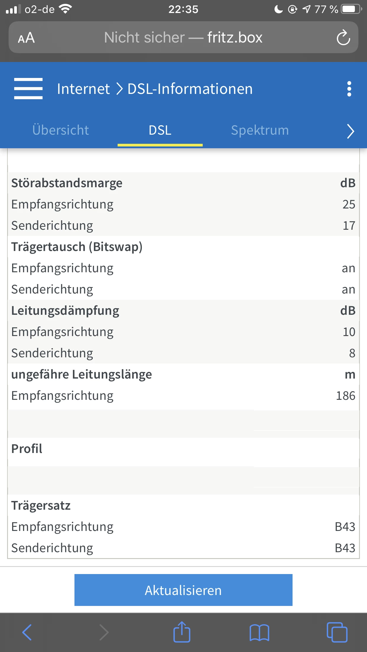
Task: Tap the Safari forward arrow
Action: point(104,632)
